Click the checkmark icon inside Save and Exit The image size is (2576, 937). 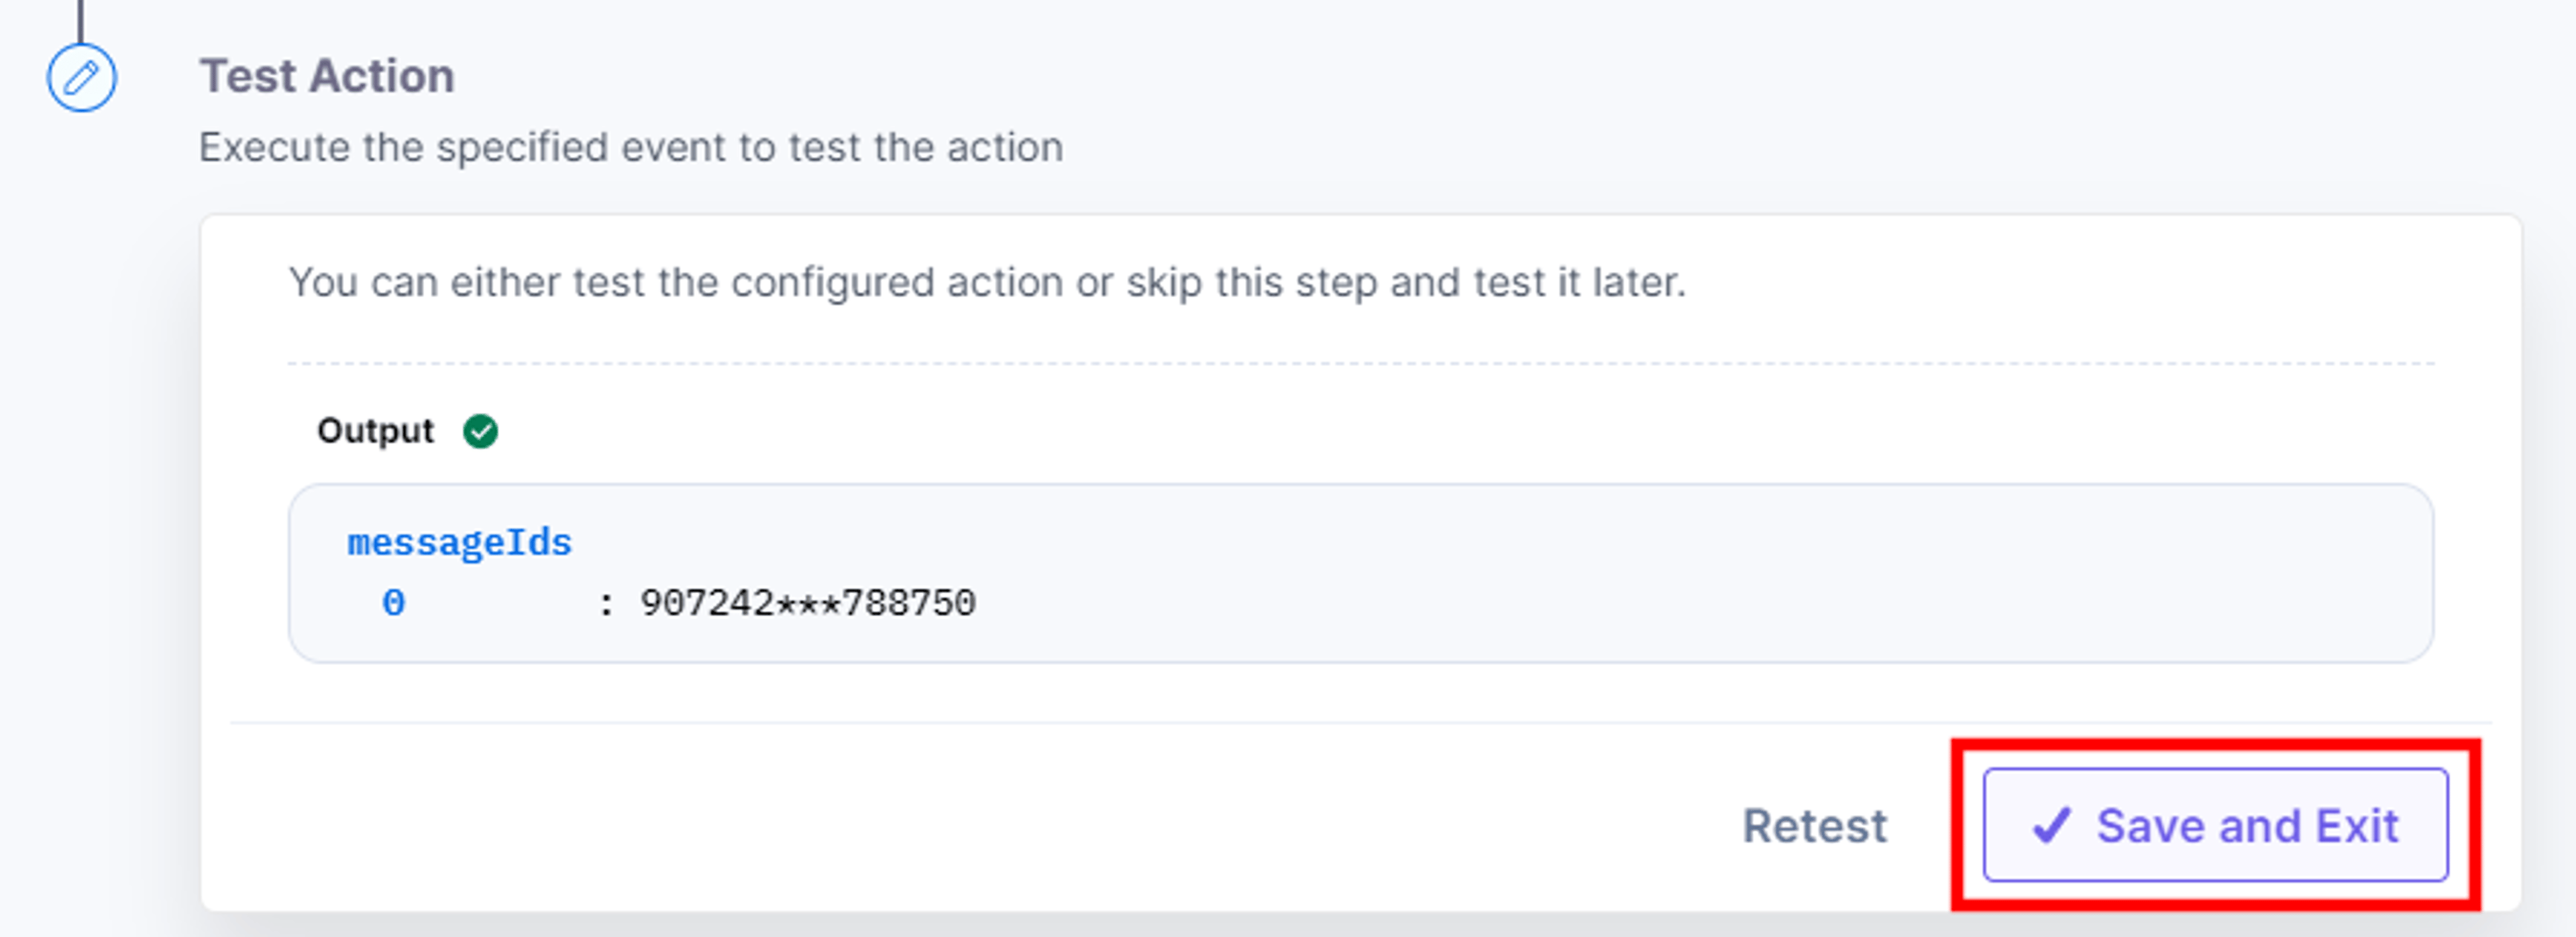pyautogui.click(x=2051, y=826)
